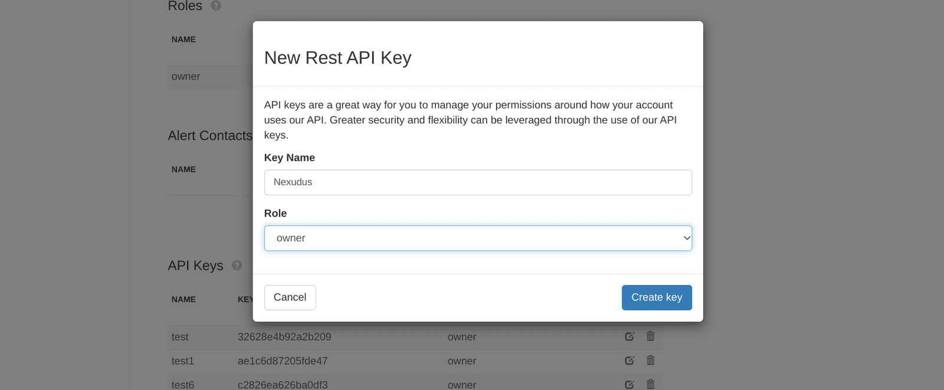944x390 pixels.
Task: Select the test key row name
Action: (x=180, y=337)
